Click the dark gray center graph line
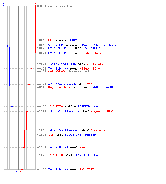The image size is (166, 184). point(19,88)
